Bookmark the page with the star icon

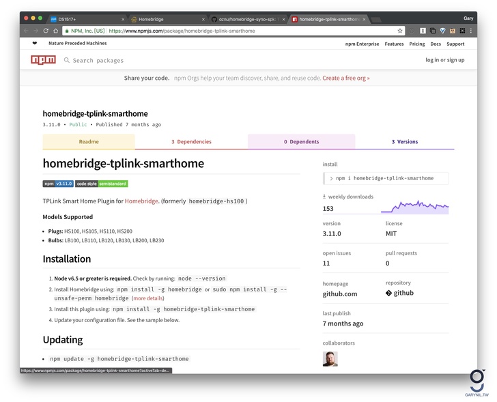(x=400, y=31)
